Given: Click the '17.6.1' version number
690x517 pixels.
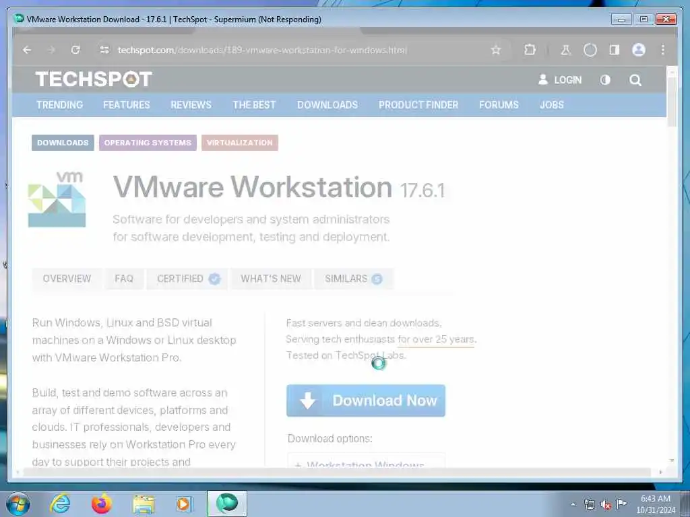Looking at the screenshot, I should 422,191.
